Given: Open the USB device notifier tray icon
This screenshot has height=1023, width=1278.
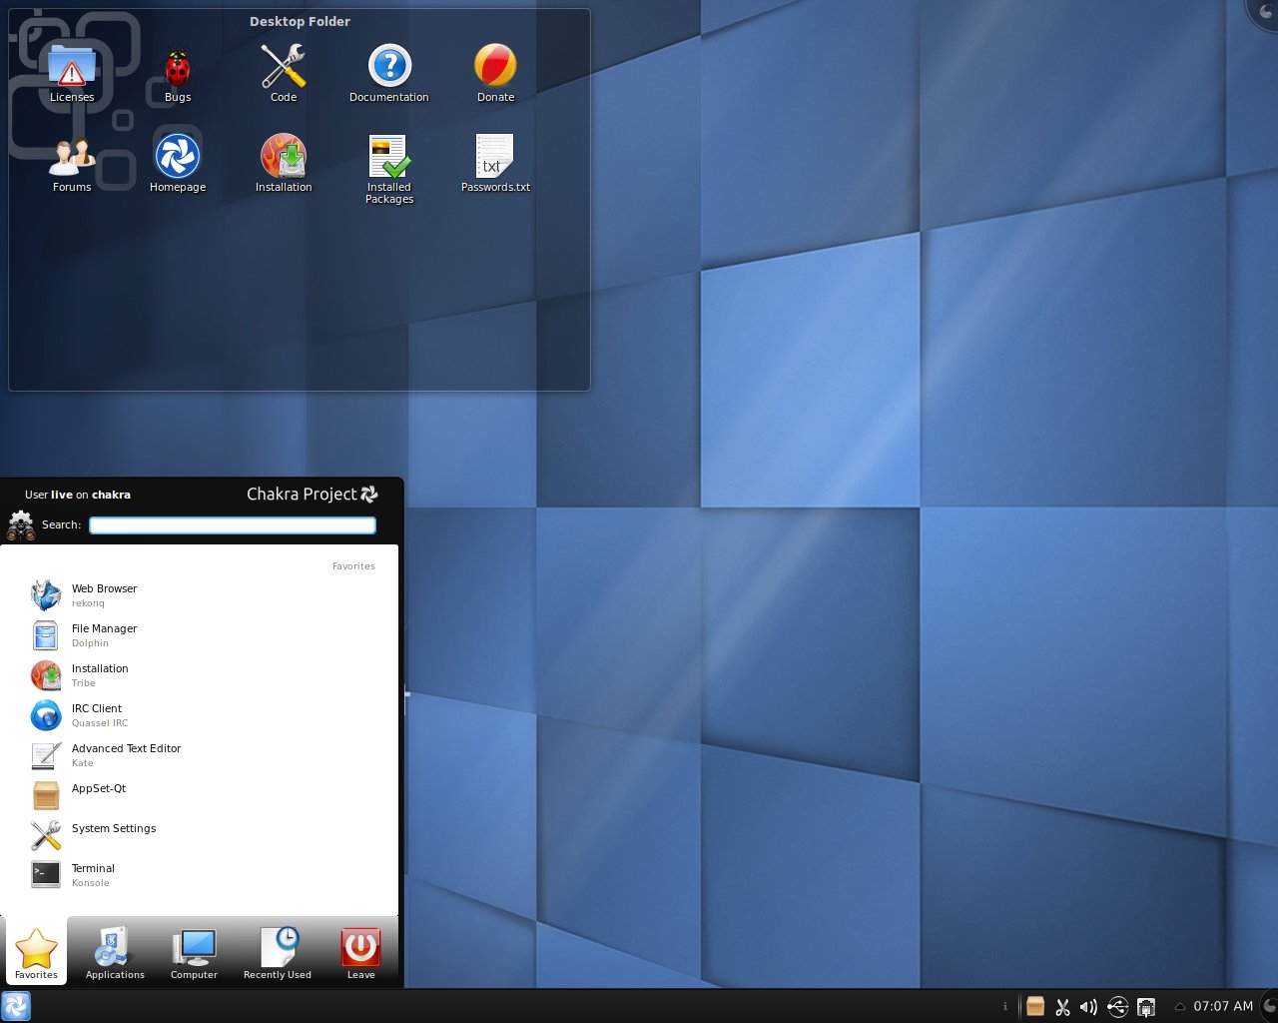Looking at the screenshot, I should pos(1118,1007).
